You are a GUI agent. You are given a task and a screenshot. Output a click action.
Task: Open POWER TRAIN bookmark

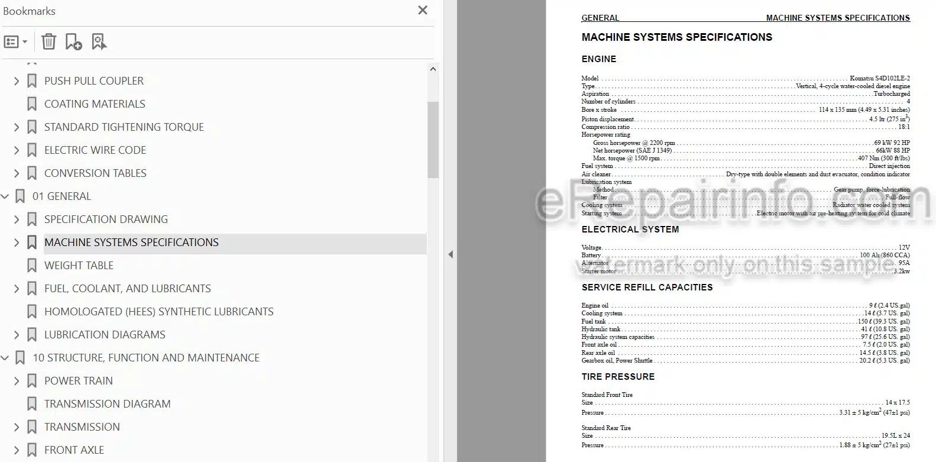click(79, 381)
